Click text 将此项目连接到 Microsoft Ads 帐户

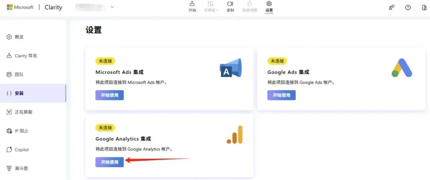(131, 82)
